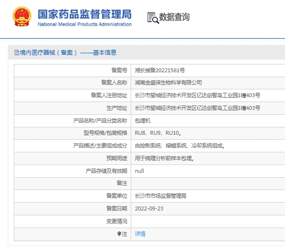Screen dimensions: 285x250
Task: Click the 数据查询 heading text
Action: point(174,17)
